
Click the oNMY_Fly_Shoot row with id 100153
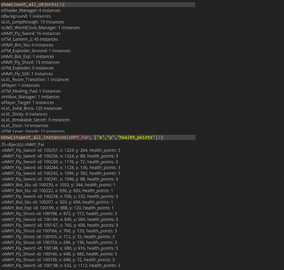59,242
